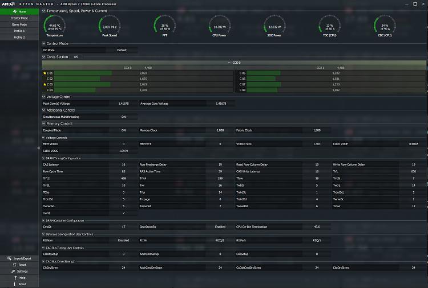
Task: Click the OC Mode Default value
Action: point(122,50)
